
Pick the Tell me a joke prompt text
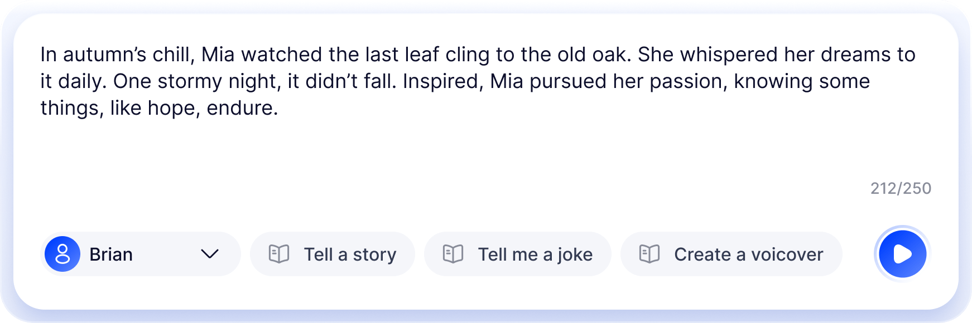[x=535, y=255]
